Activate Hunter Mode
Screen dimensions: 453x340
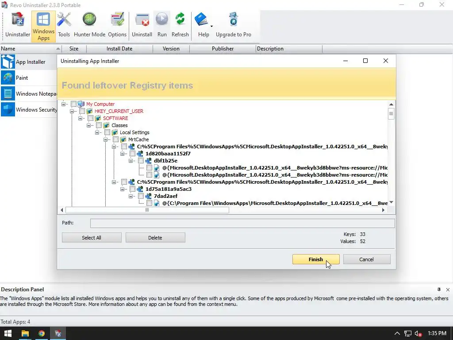(x=89, y=25)
